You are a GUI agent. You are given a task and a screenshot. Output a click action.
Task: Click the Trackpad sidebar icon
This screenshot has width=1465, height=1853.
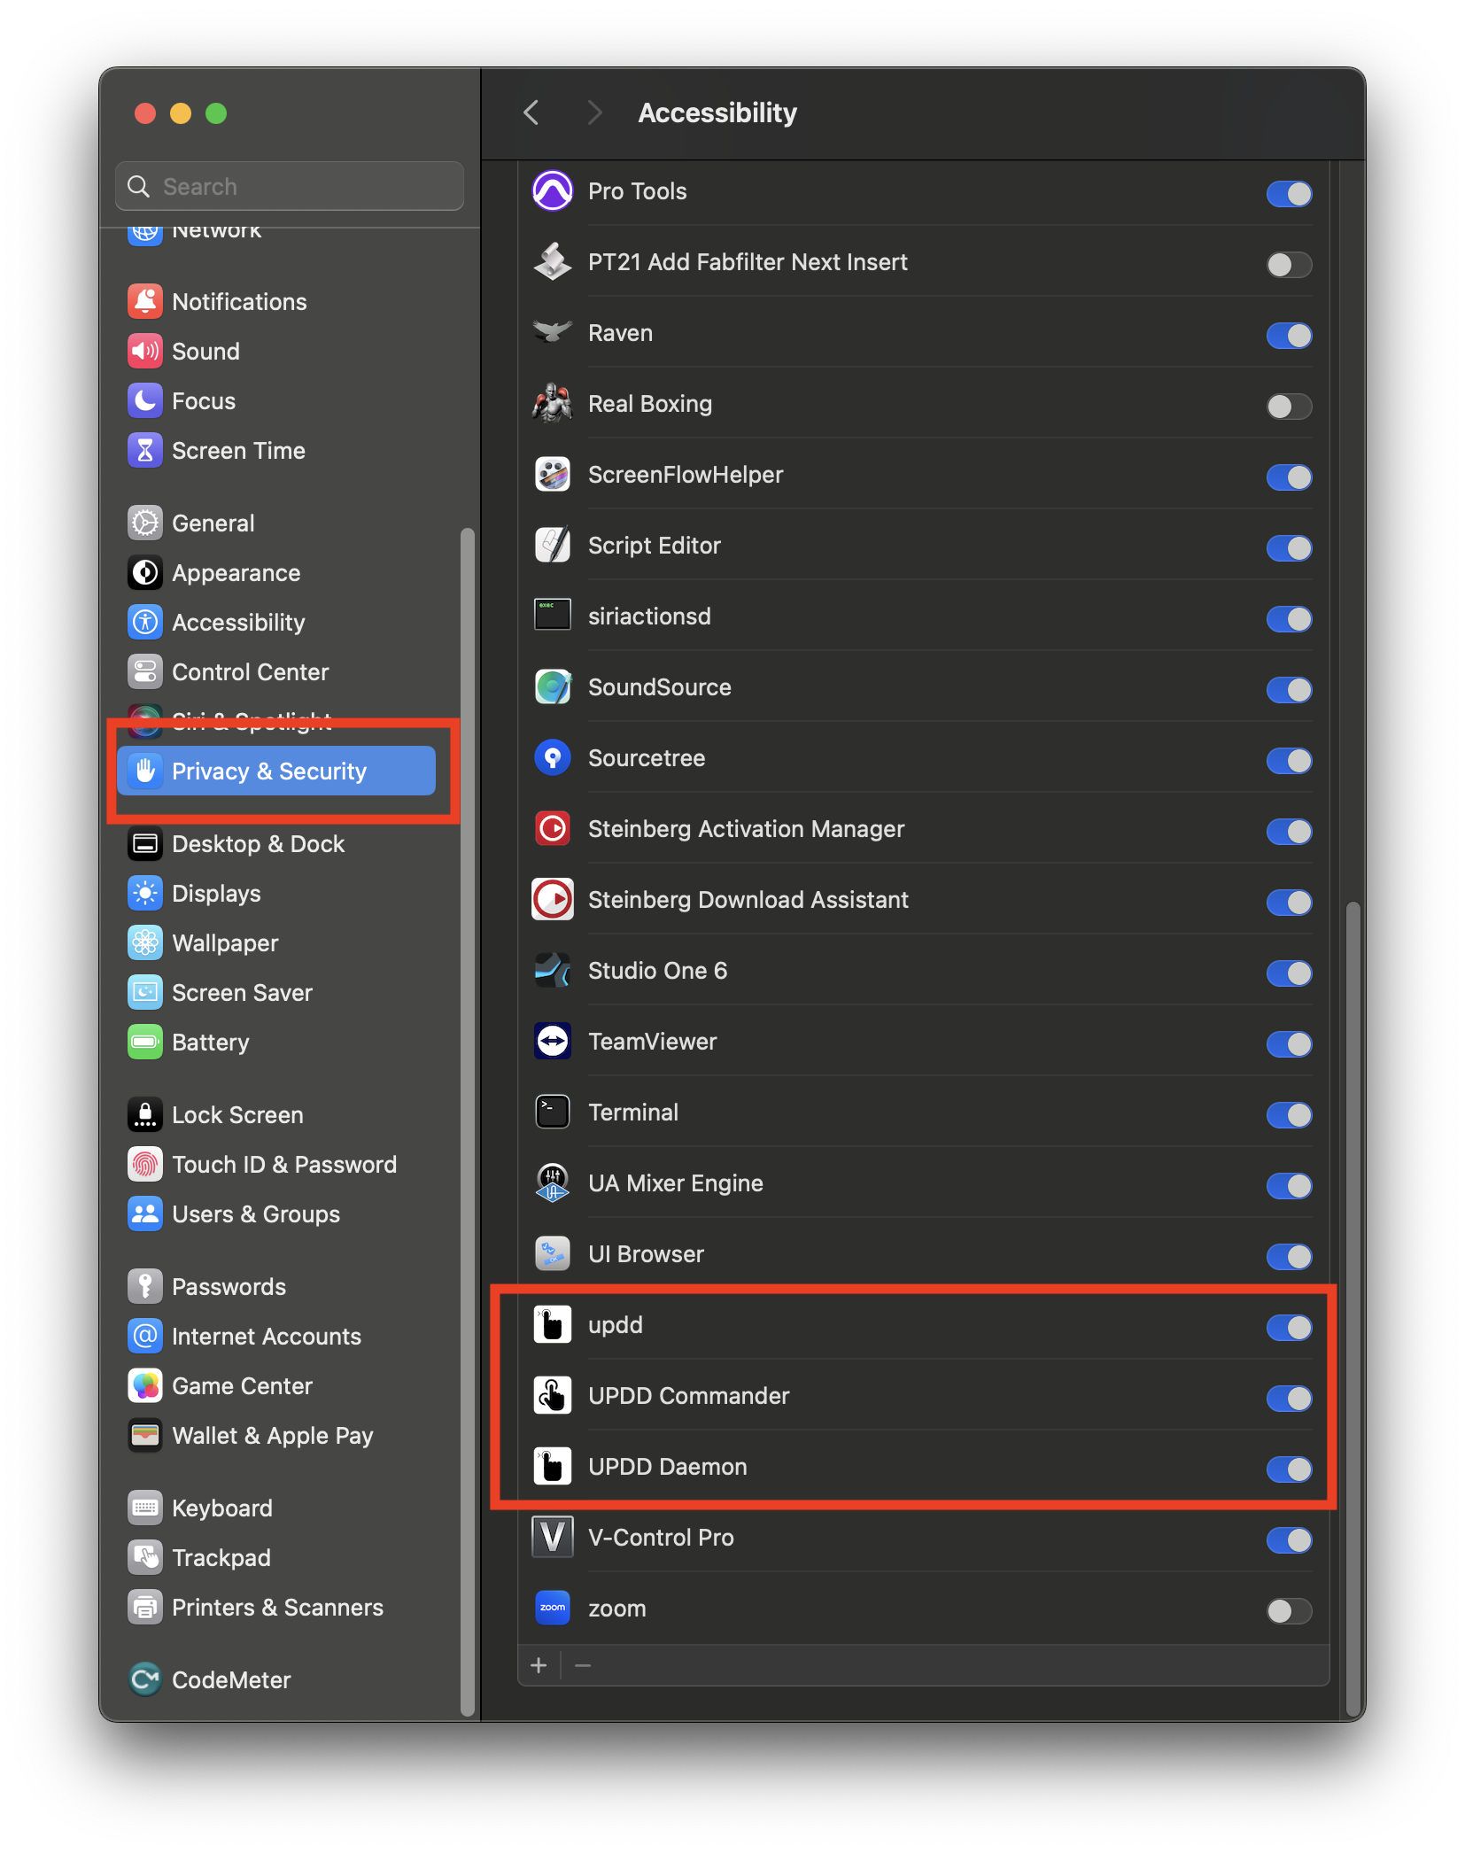tap(145, 1557)
